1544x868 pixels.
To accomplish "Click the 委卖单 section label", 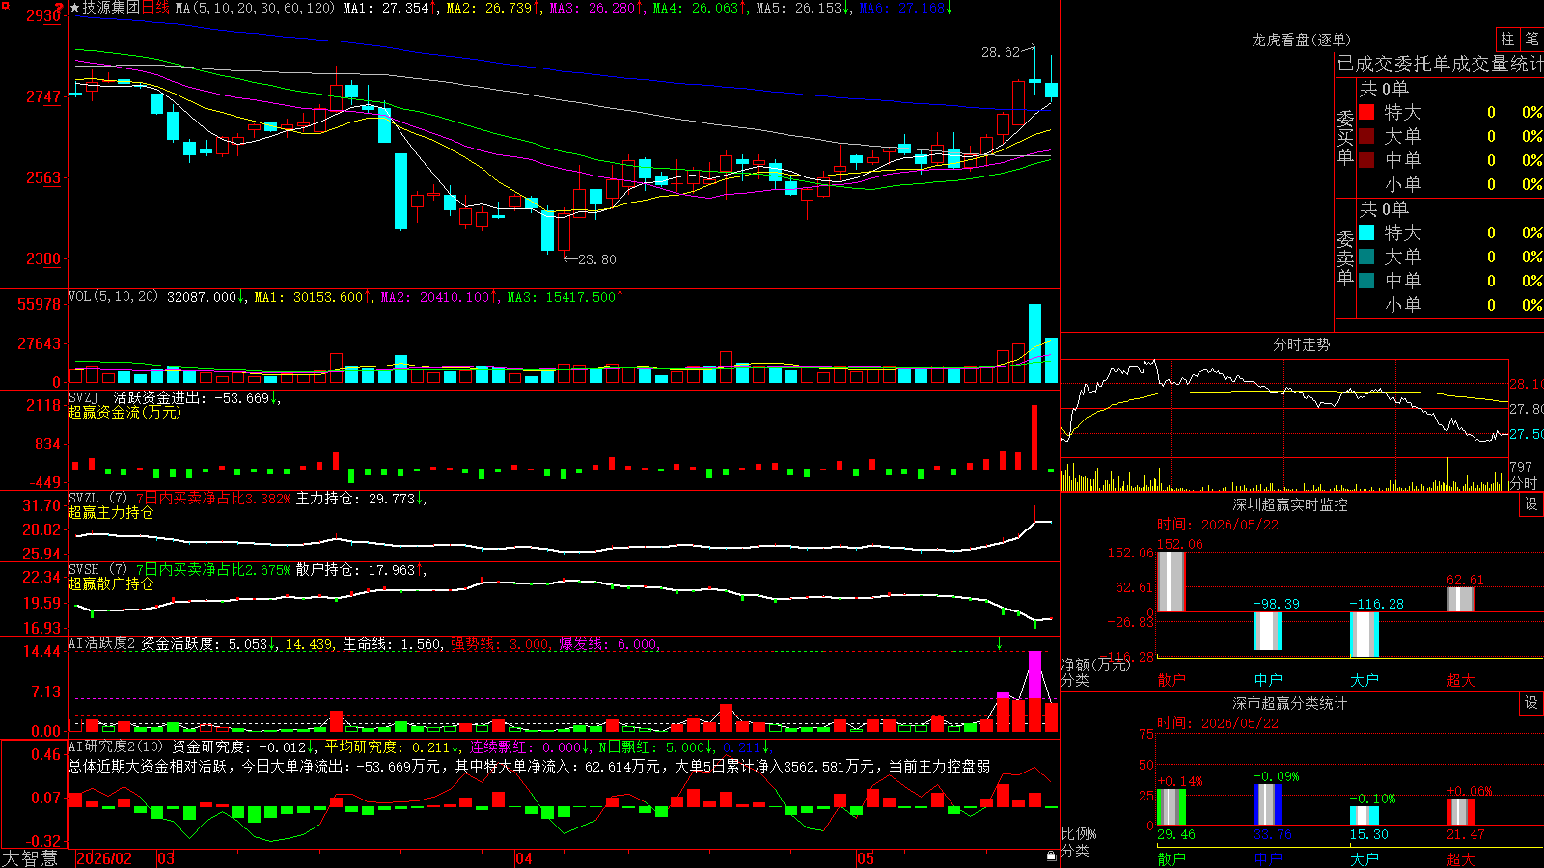I will pos(1345,258).
